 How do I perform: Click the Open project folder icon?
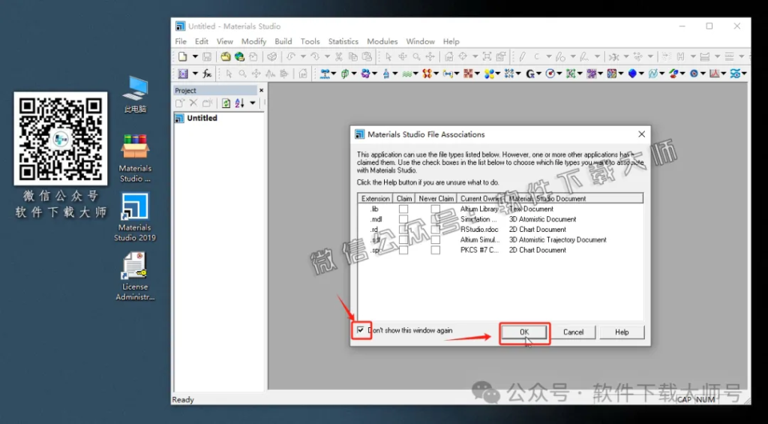click(x=225, y=56)
